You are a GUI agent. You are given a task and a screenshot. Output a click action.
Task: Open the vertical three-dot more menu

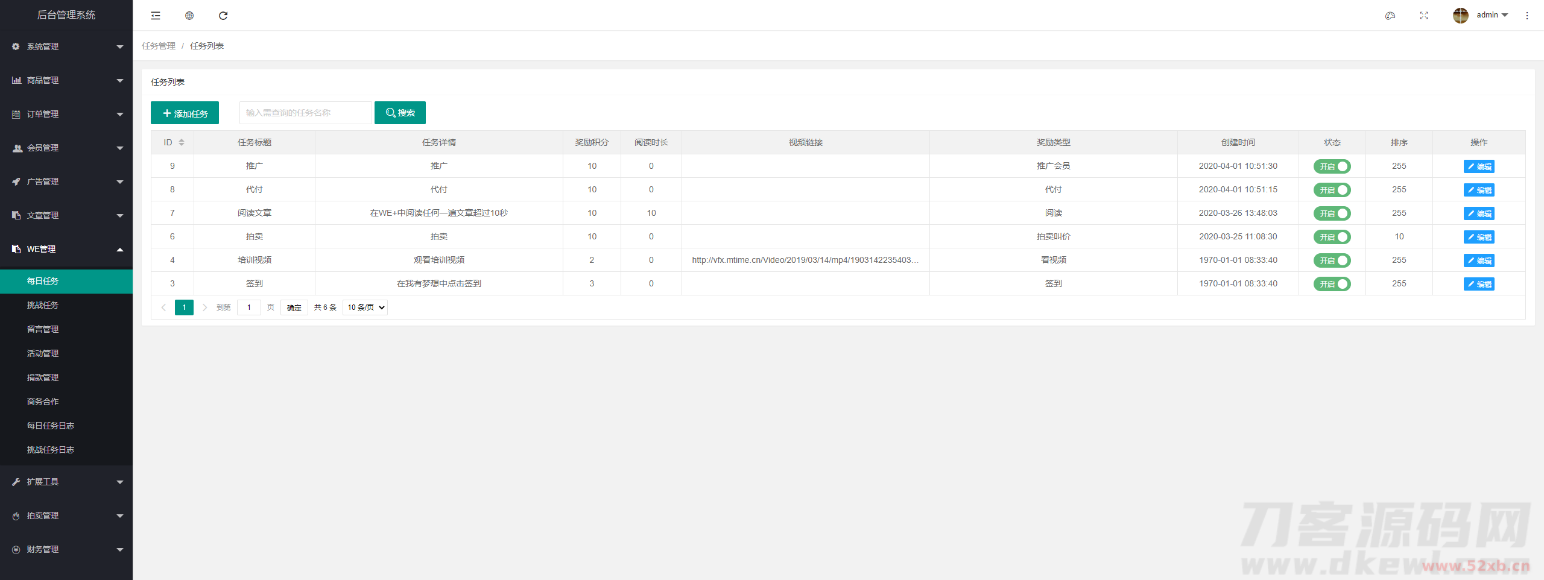coord(1527,16)
